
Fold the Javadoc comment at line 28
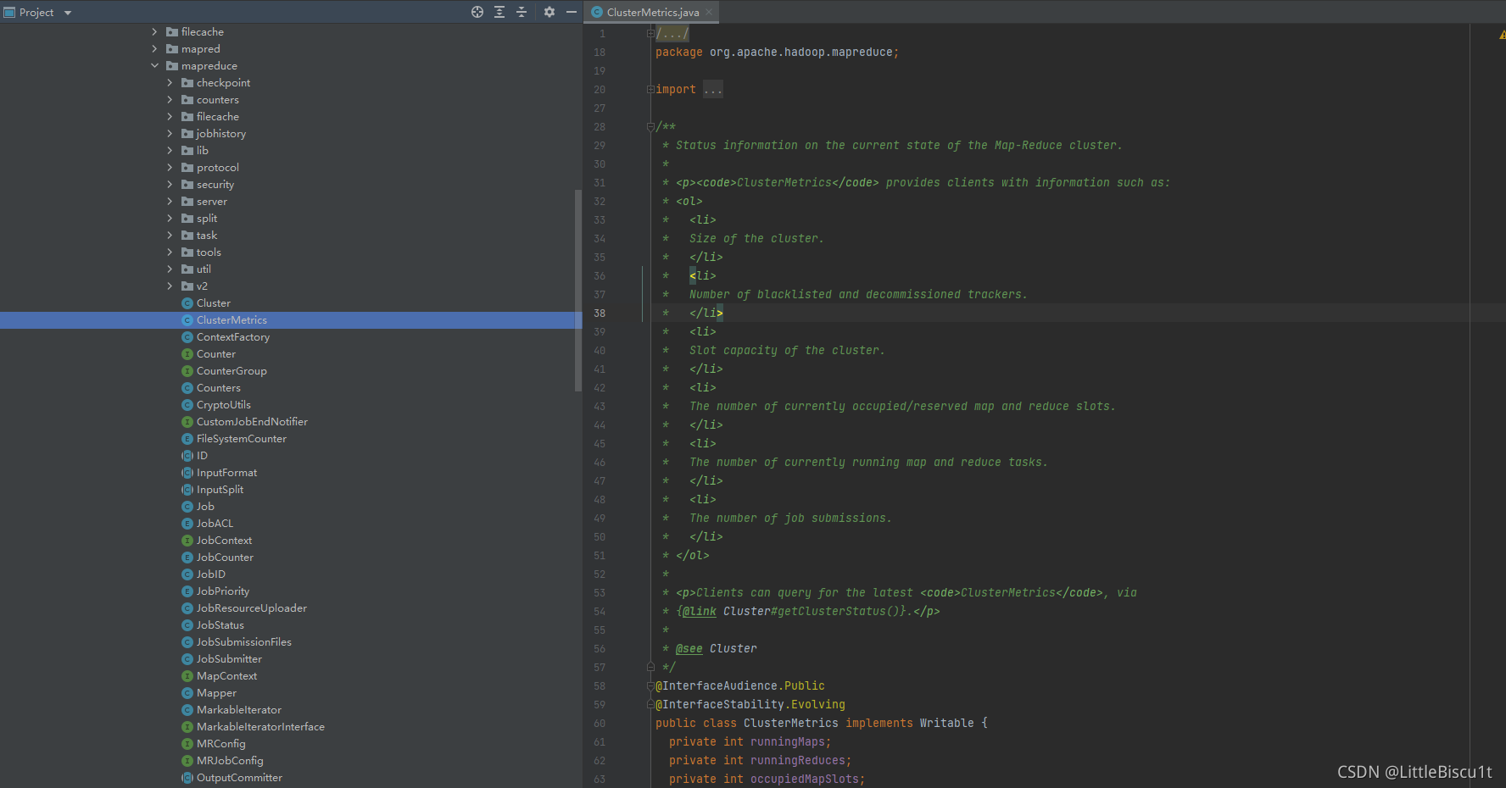tap(650, 127)
